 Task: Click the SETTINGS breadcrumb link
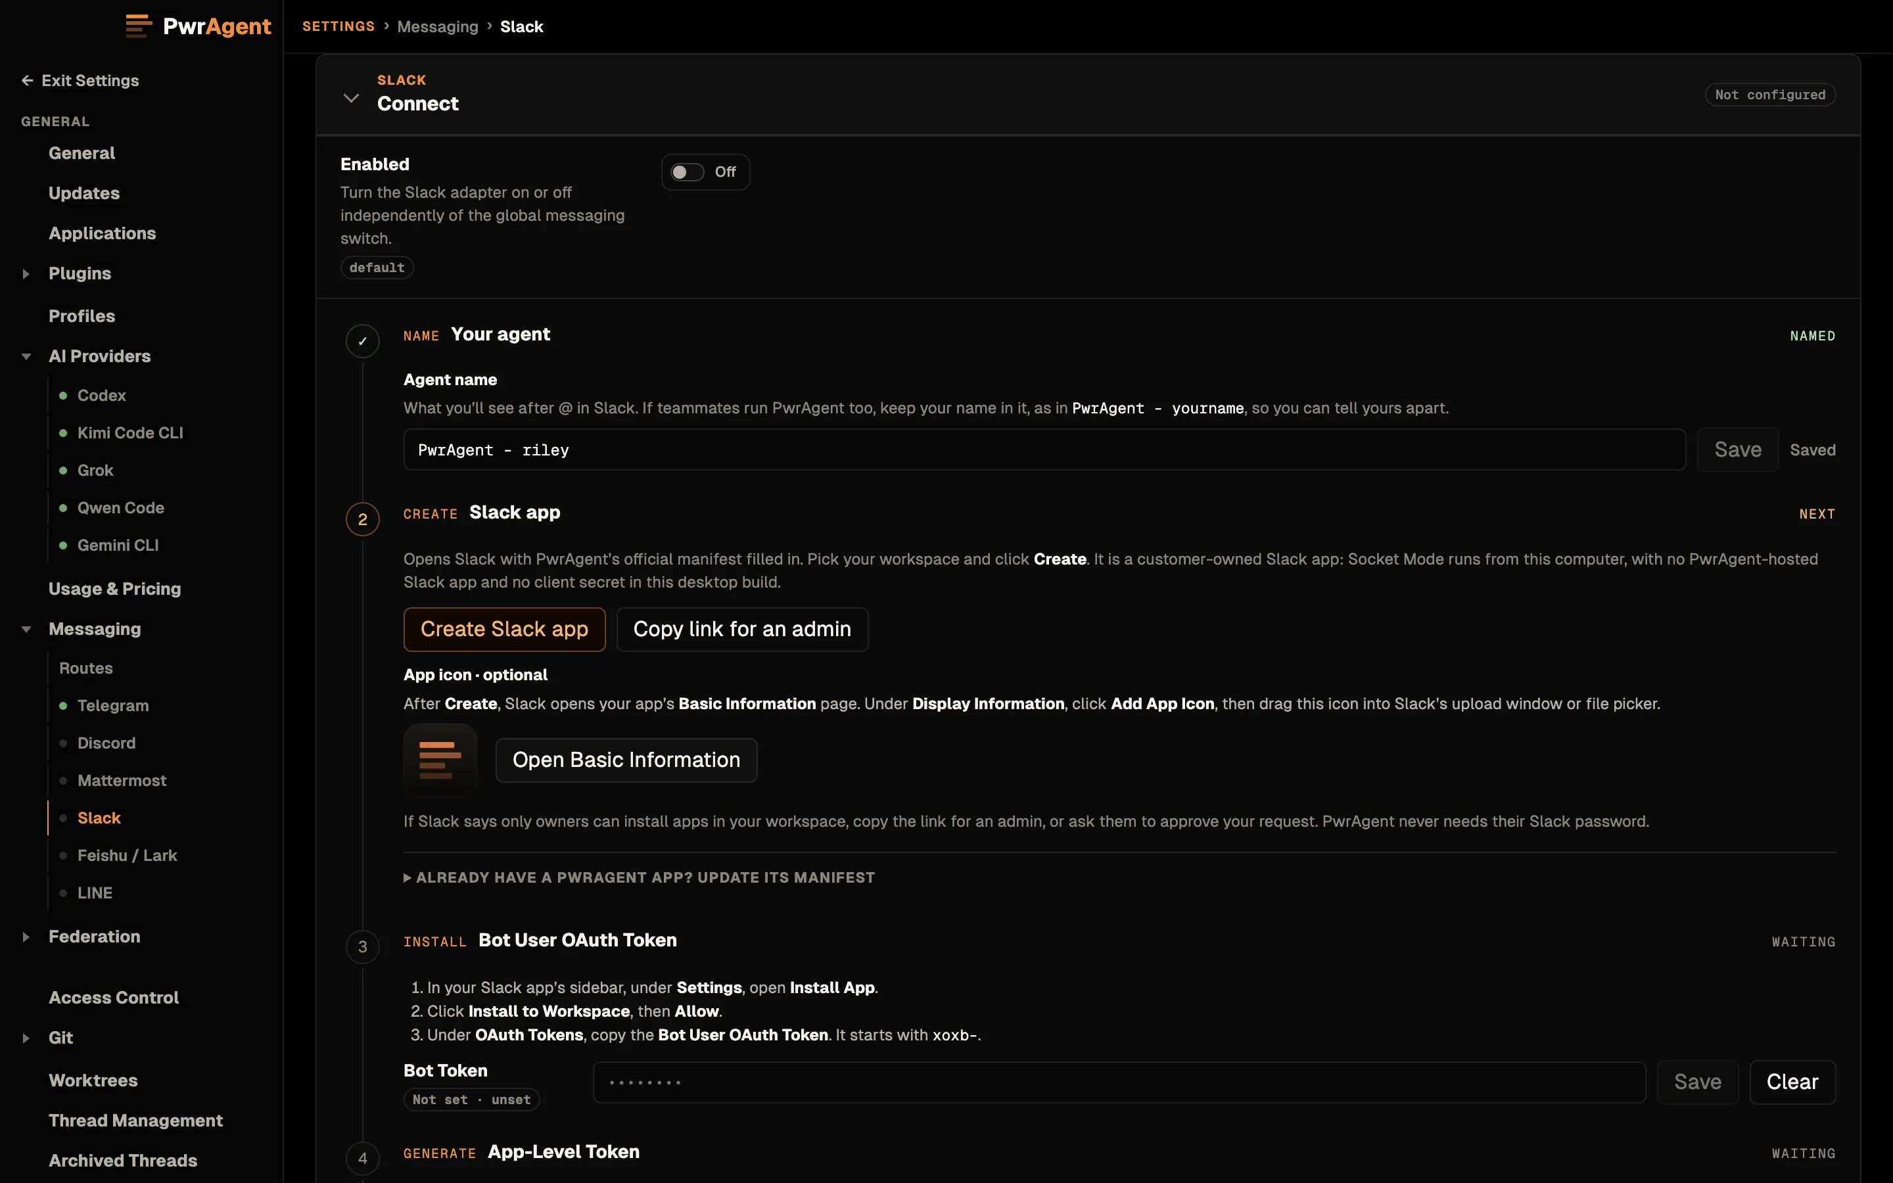click(338, 26)
